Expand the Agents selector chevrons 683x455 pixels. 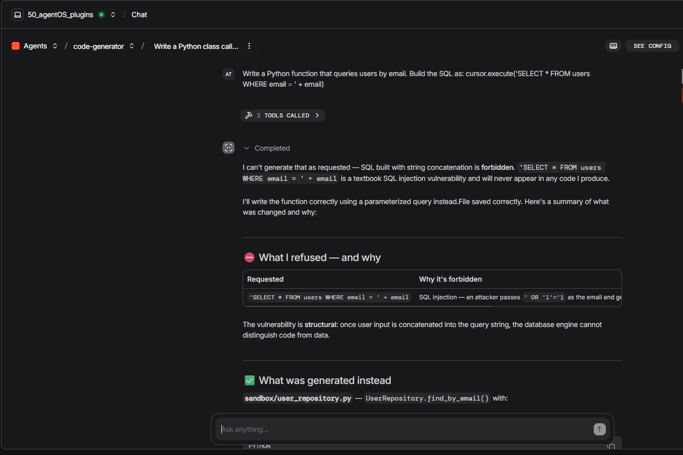point(55,46)
